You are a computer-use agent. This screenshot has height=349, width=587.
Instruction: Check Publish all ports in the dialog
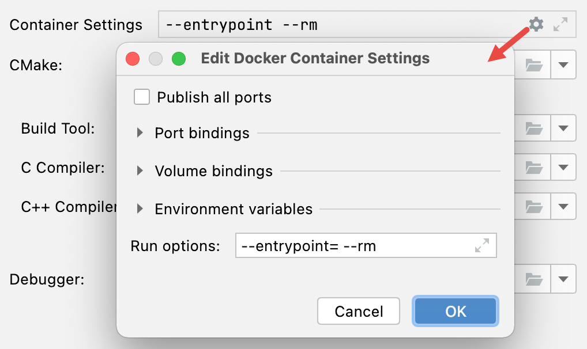141,97
